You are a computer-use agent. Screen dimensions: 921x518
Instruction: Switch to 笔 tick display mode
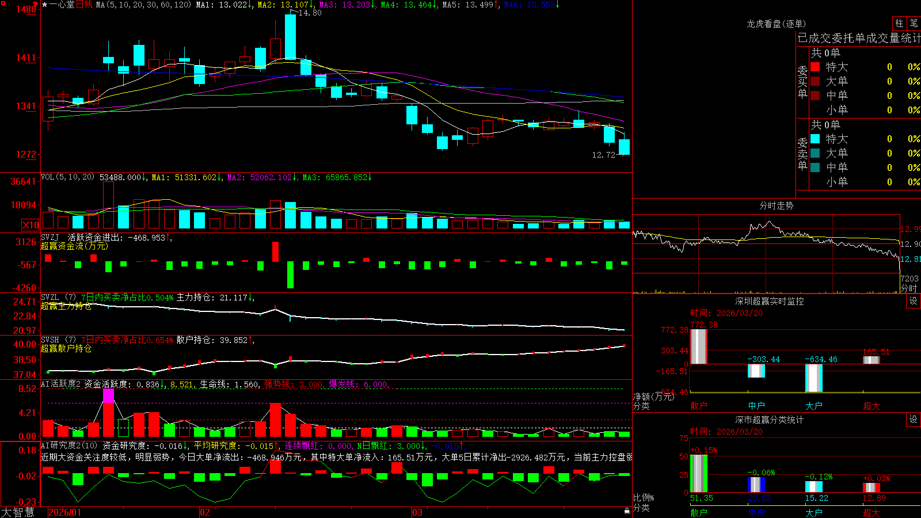coord(914,23)
